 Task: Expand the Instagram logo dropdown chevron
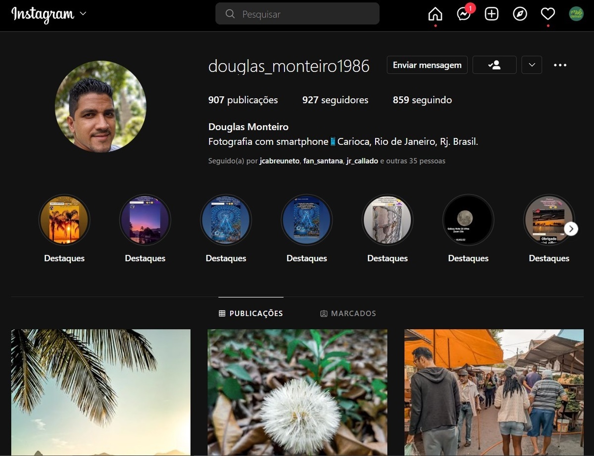tap(83, 14)
